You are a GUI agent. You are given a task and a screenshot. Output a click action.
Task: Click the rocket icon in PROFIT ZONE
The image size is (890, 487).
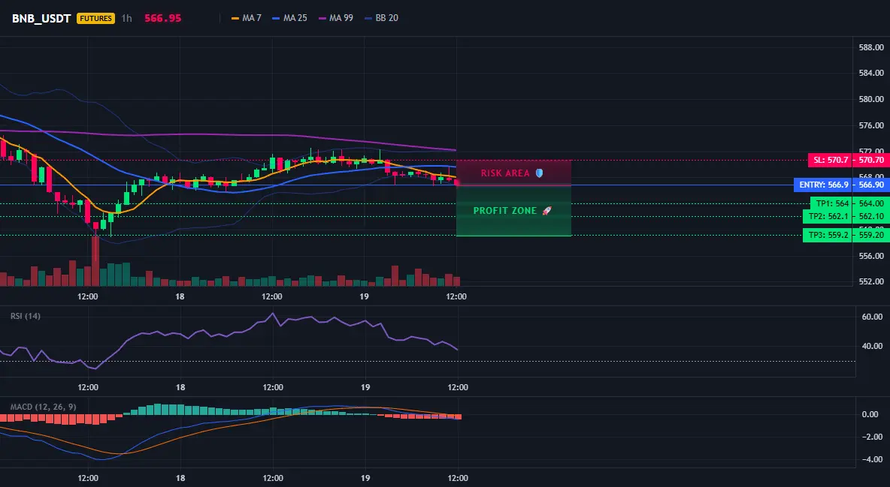pyautogui.click(x=546, y=210)
